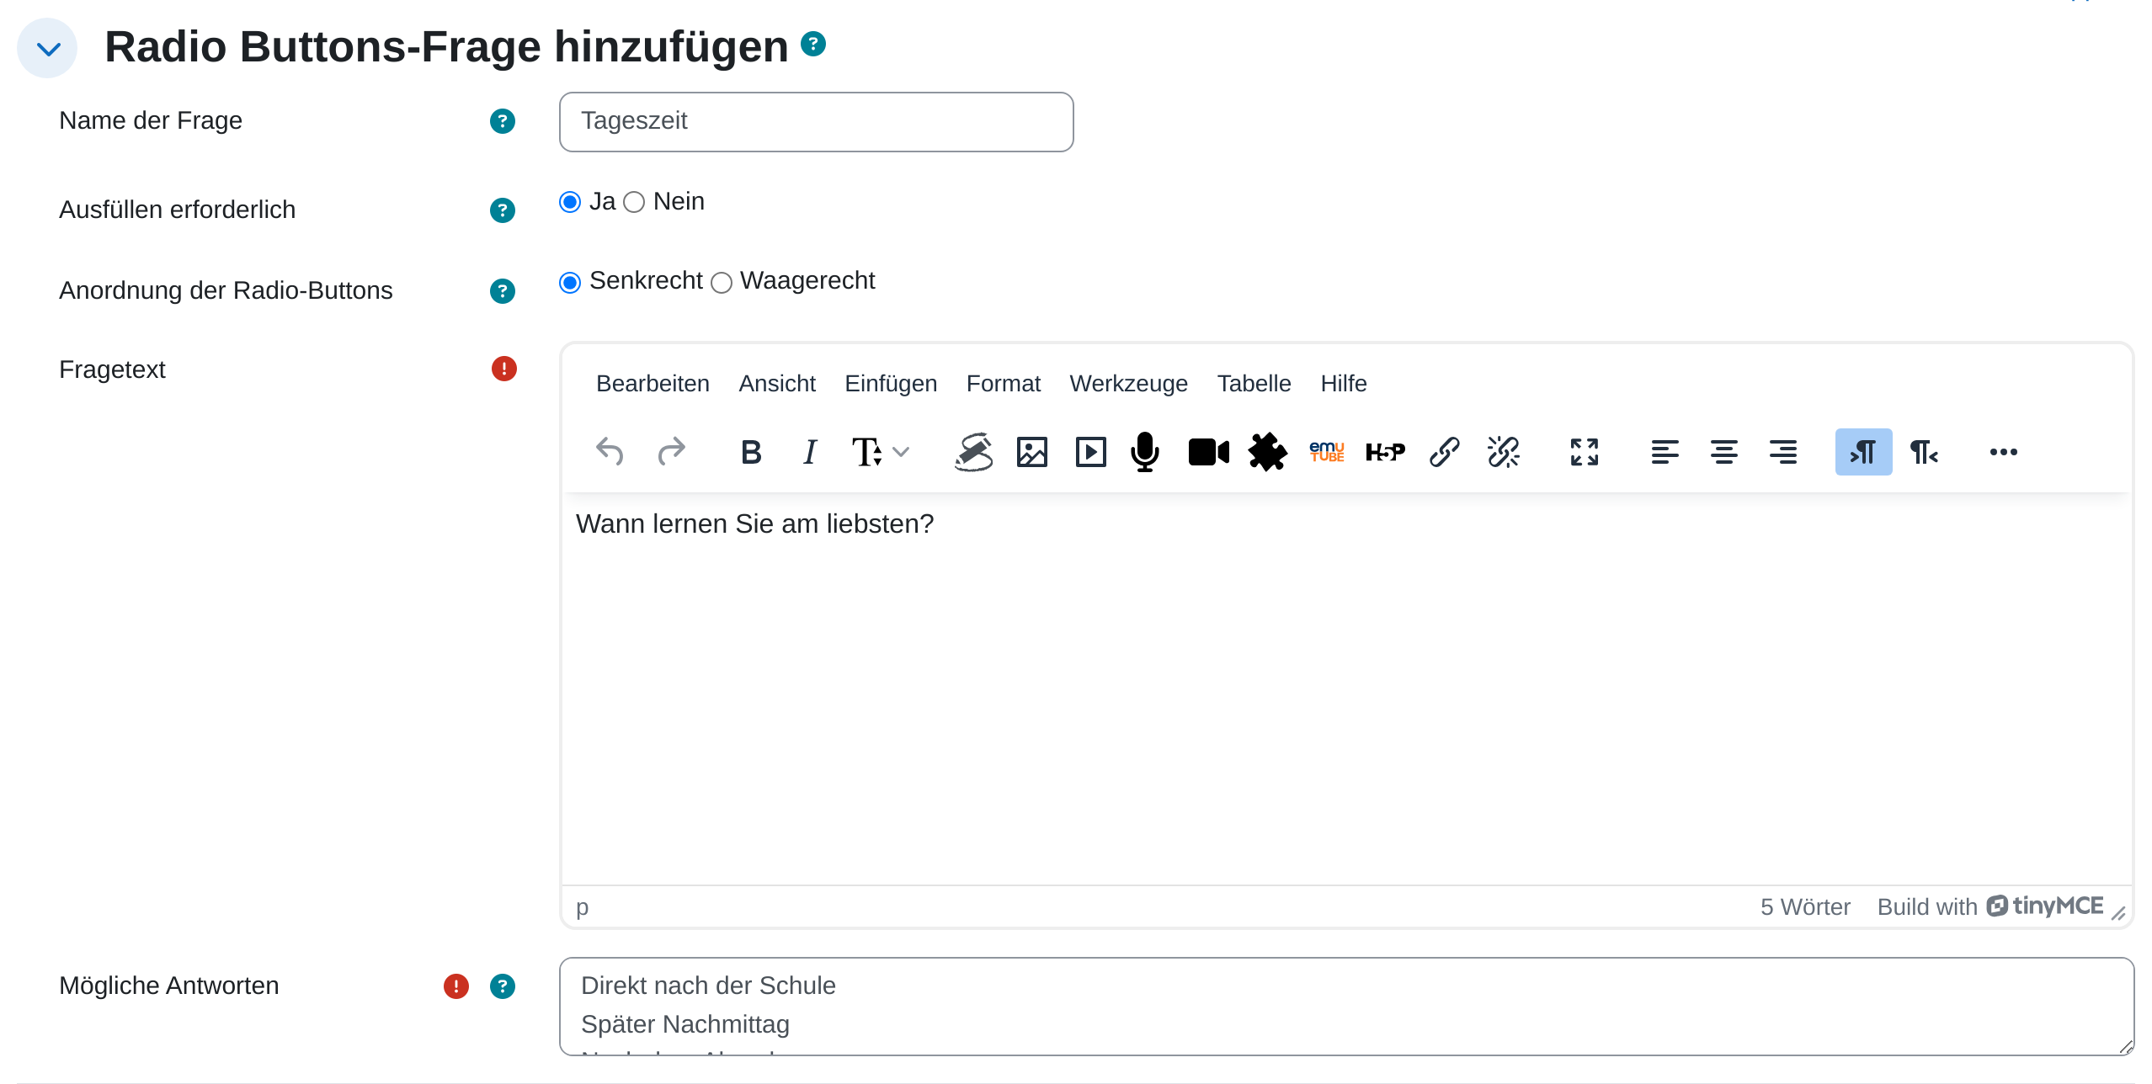Insert a link with chain icon
Screen dimensions: 2152x1084
pyautogui.click(x=1445, y=452)
